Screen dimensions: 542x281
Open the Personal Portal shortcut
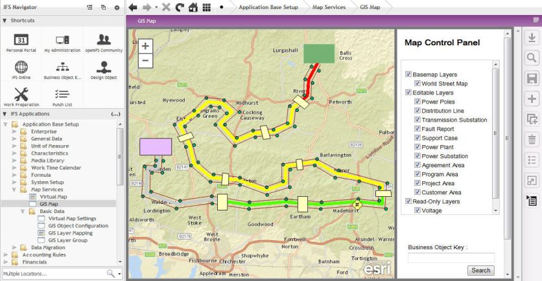tap(21, 43)
